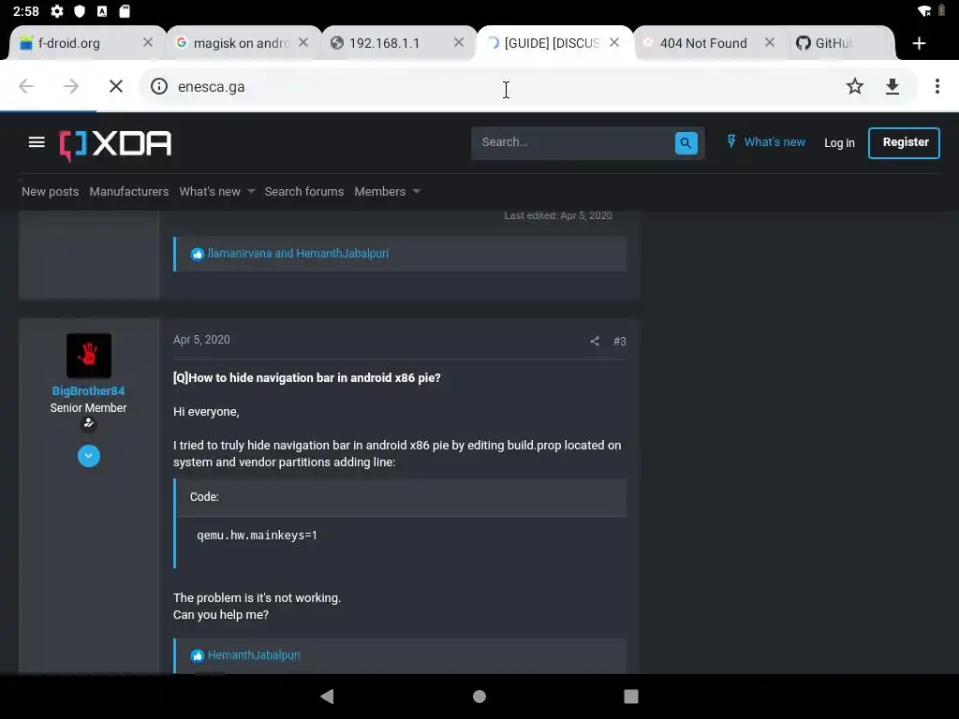Open Search forums in the nav bar

[x=304, y=191]
